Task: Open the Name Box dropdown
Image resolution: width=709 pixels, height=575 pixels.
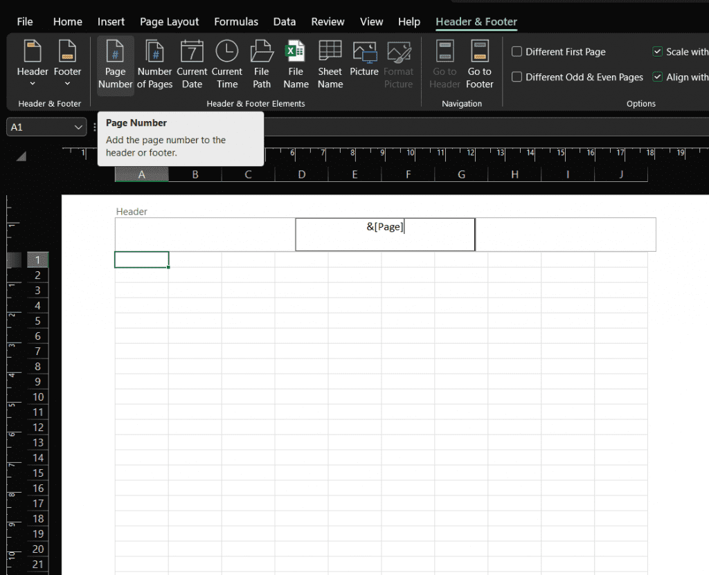Action: click(x=78, y=127)
